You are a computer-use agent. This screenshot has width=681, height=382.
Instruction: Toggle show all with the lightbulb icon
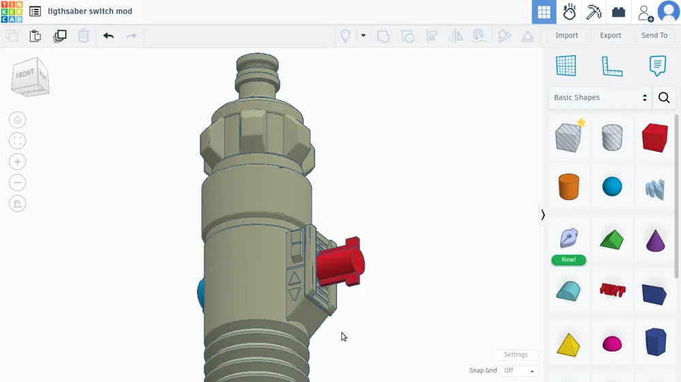tap(345, 35)
